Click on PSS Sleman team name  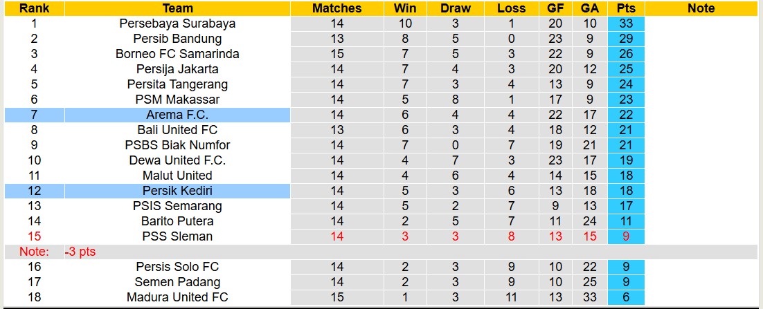tap(177, 236)
